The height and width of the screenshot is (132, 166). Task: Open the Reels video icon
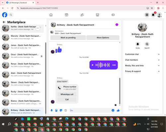coord(66,15)
